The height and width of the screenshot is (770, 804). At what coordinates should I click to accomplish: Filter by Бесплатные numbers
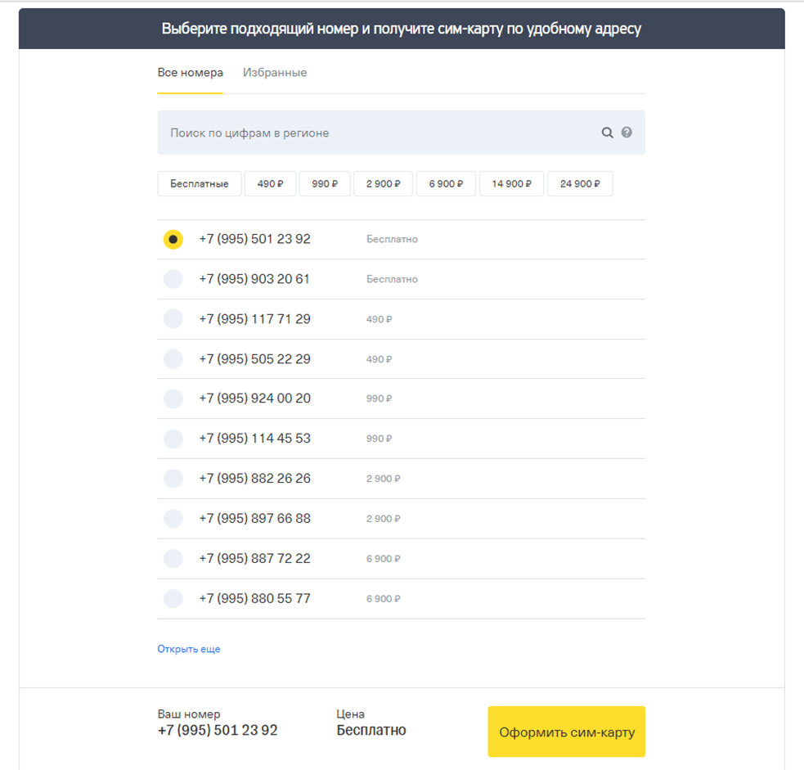(199, 184)
